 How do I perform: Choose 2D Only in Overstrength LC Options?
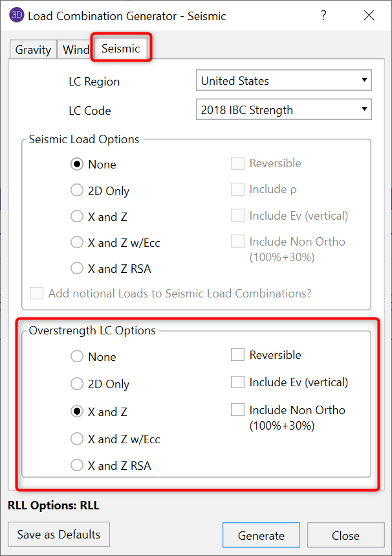[77, 384]
